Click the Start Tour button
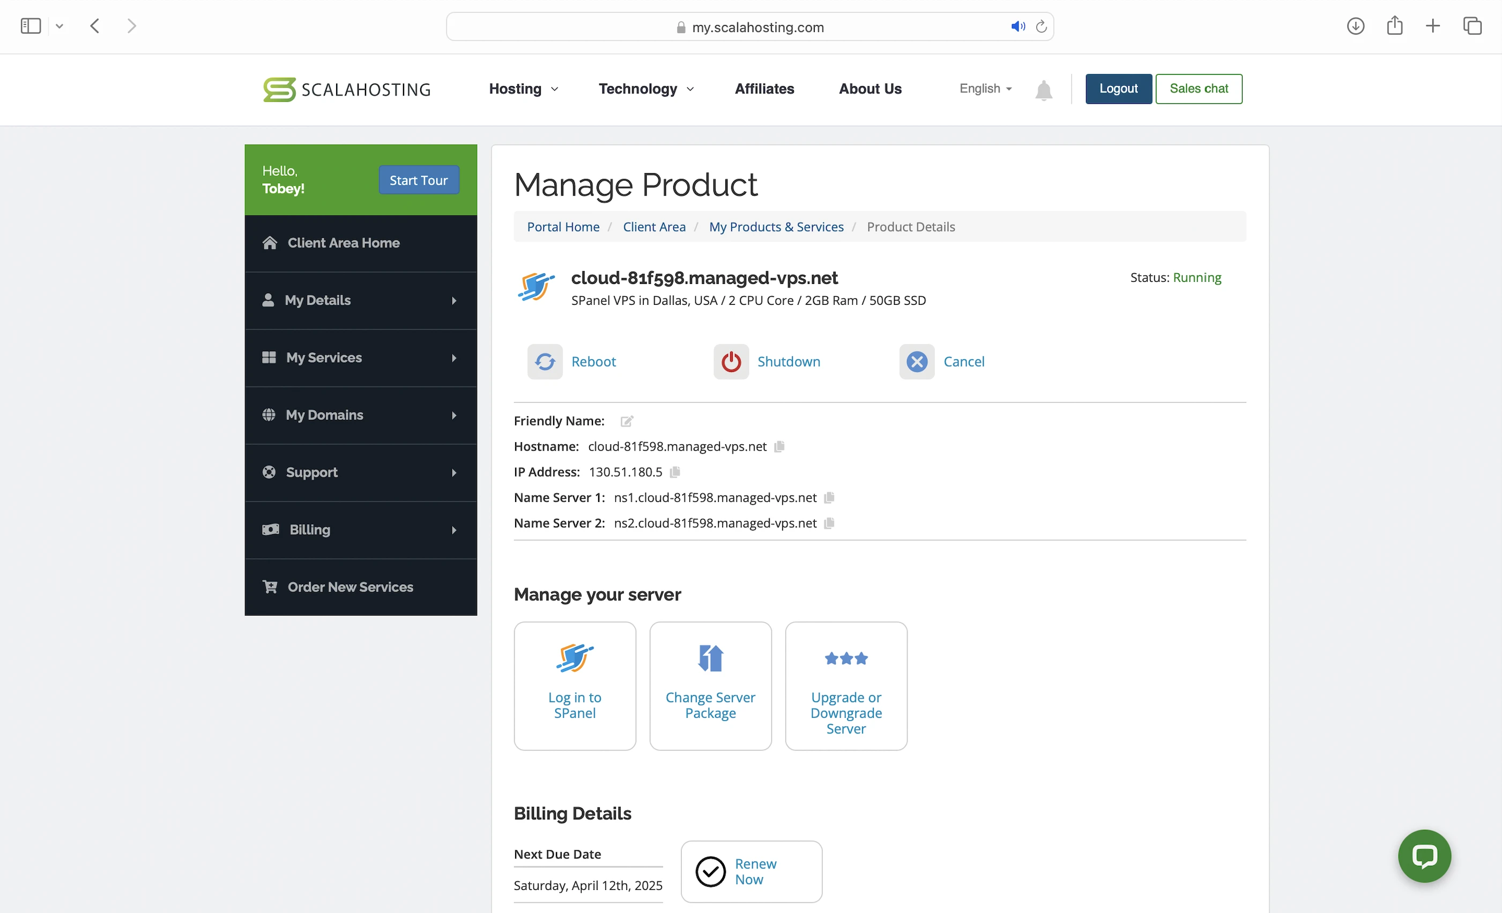 (x=418, y=181)
